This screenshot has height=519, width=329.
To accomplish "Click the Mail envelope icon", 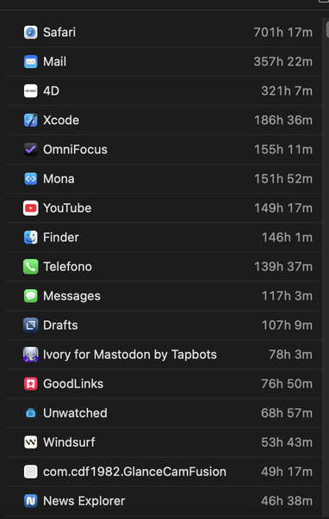I will click(30, 62).
